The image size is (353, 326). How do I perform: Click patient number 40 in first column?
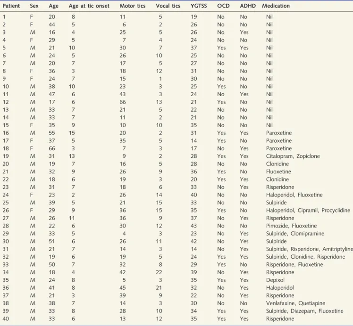click(x=6, y=318)
